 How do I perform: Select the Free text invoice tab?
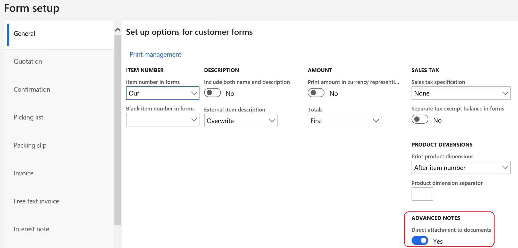pos(59,201)
